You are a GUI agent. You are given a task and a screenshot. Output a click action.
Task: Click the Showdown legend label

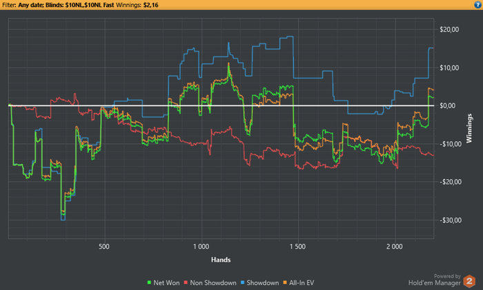(262, 282)
